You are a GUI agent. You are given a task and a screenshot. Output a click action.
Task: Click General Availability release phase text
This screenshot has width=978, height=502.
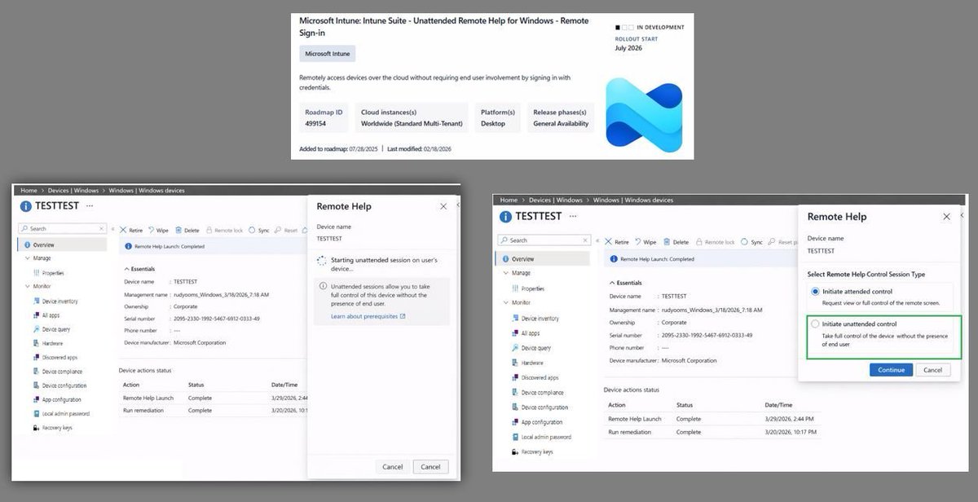[x=561, y=124]
